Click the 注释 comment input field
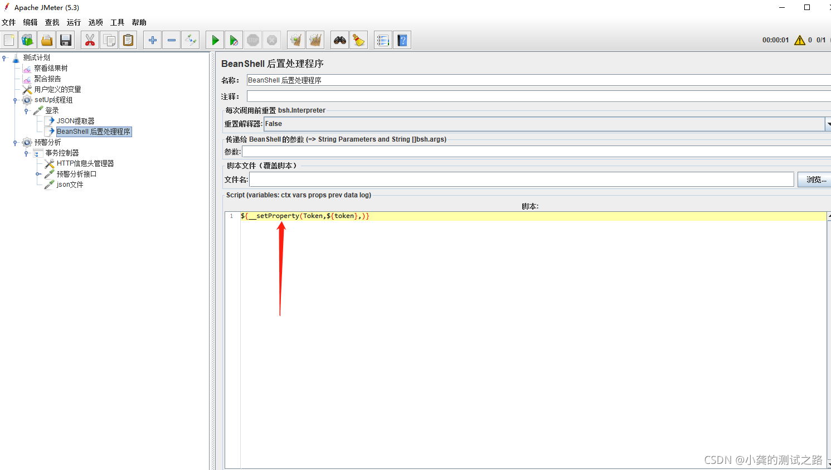This screenshot has height=470, width=831. tap(538, 96)
